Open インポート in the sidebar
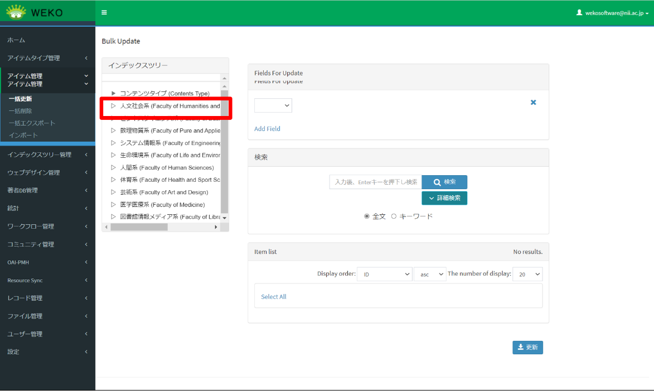The width and height of the screenshot is (654, 391). (23, 136)
